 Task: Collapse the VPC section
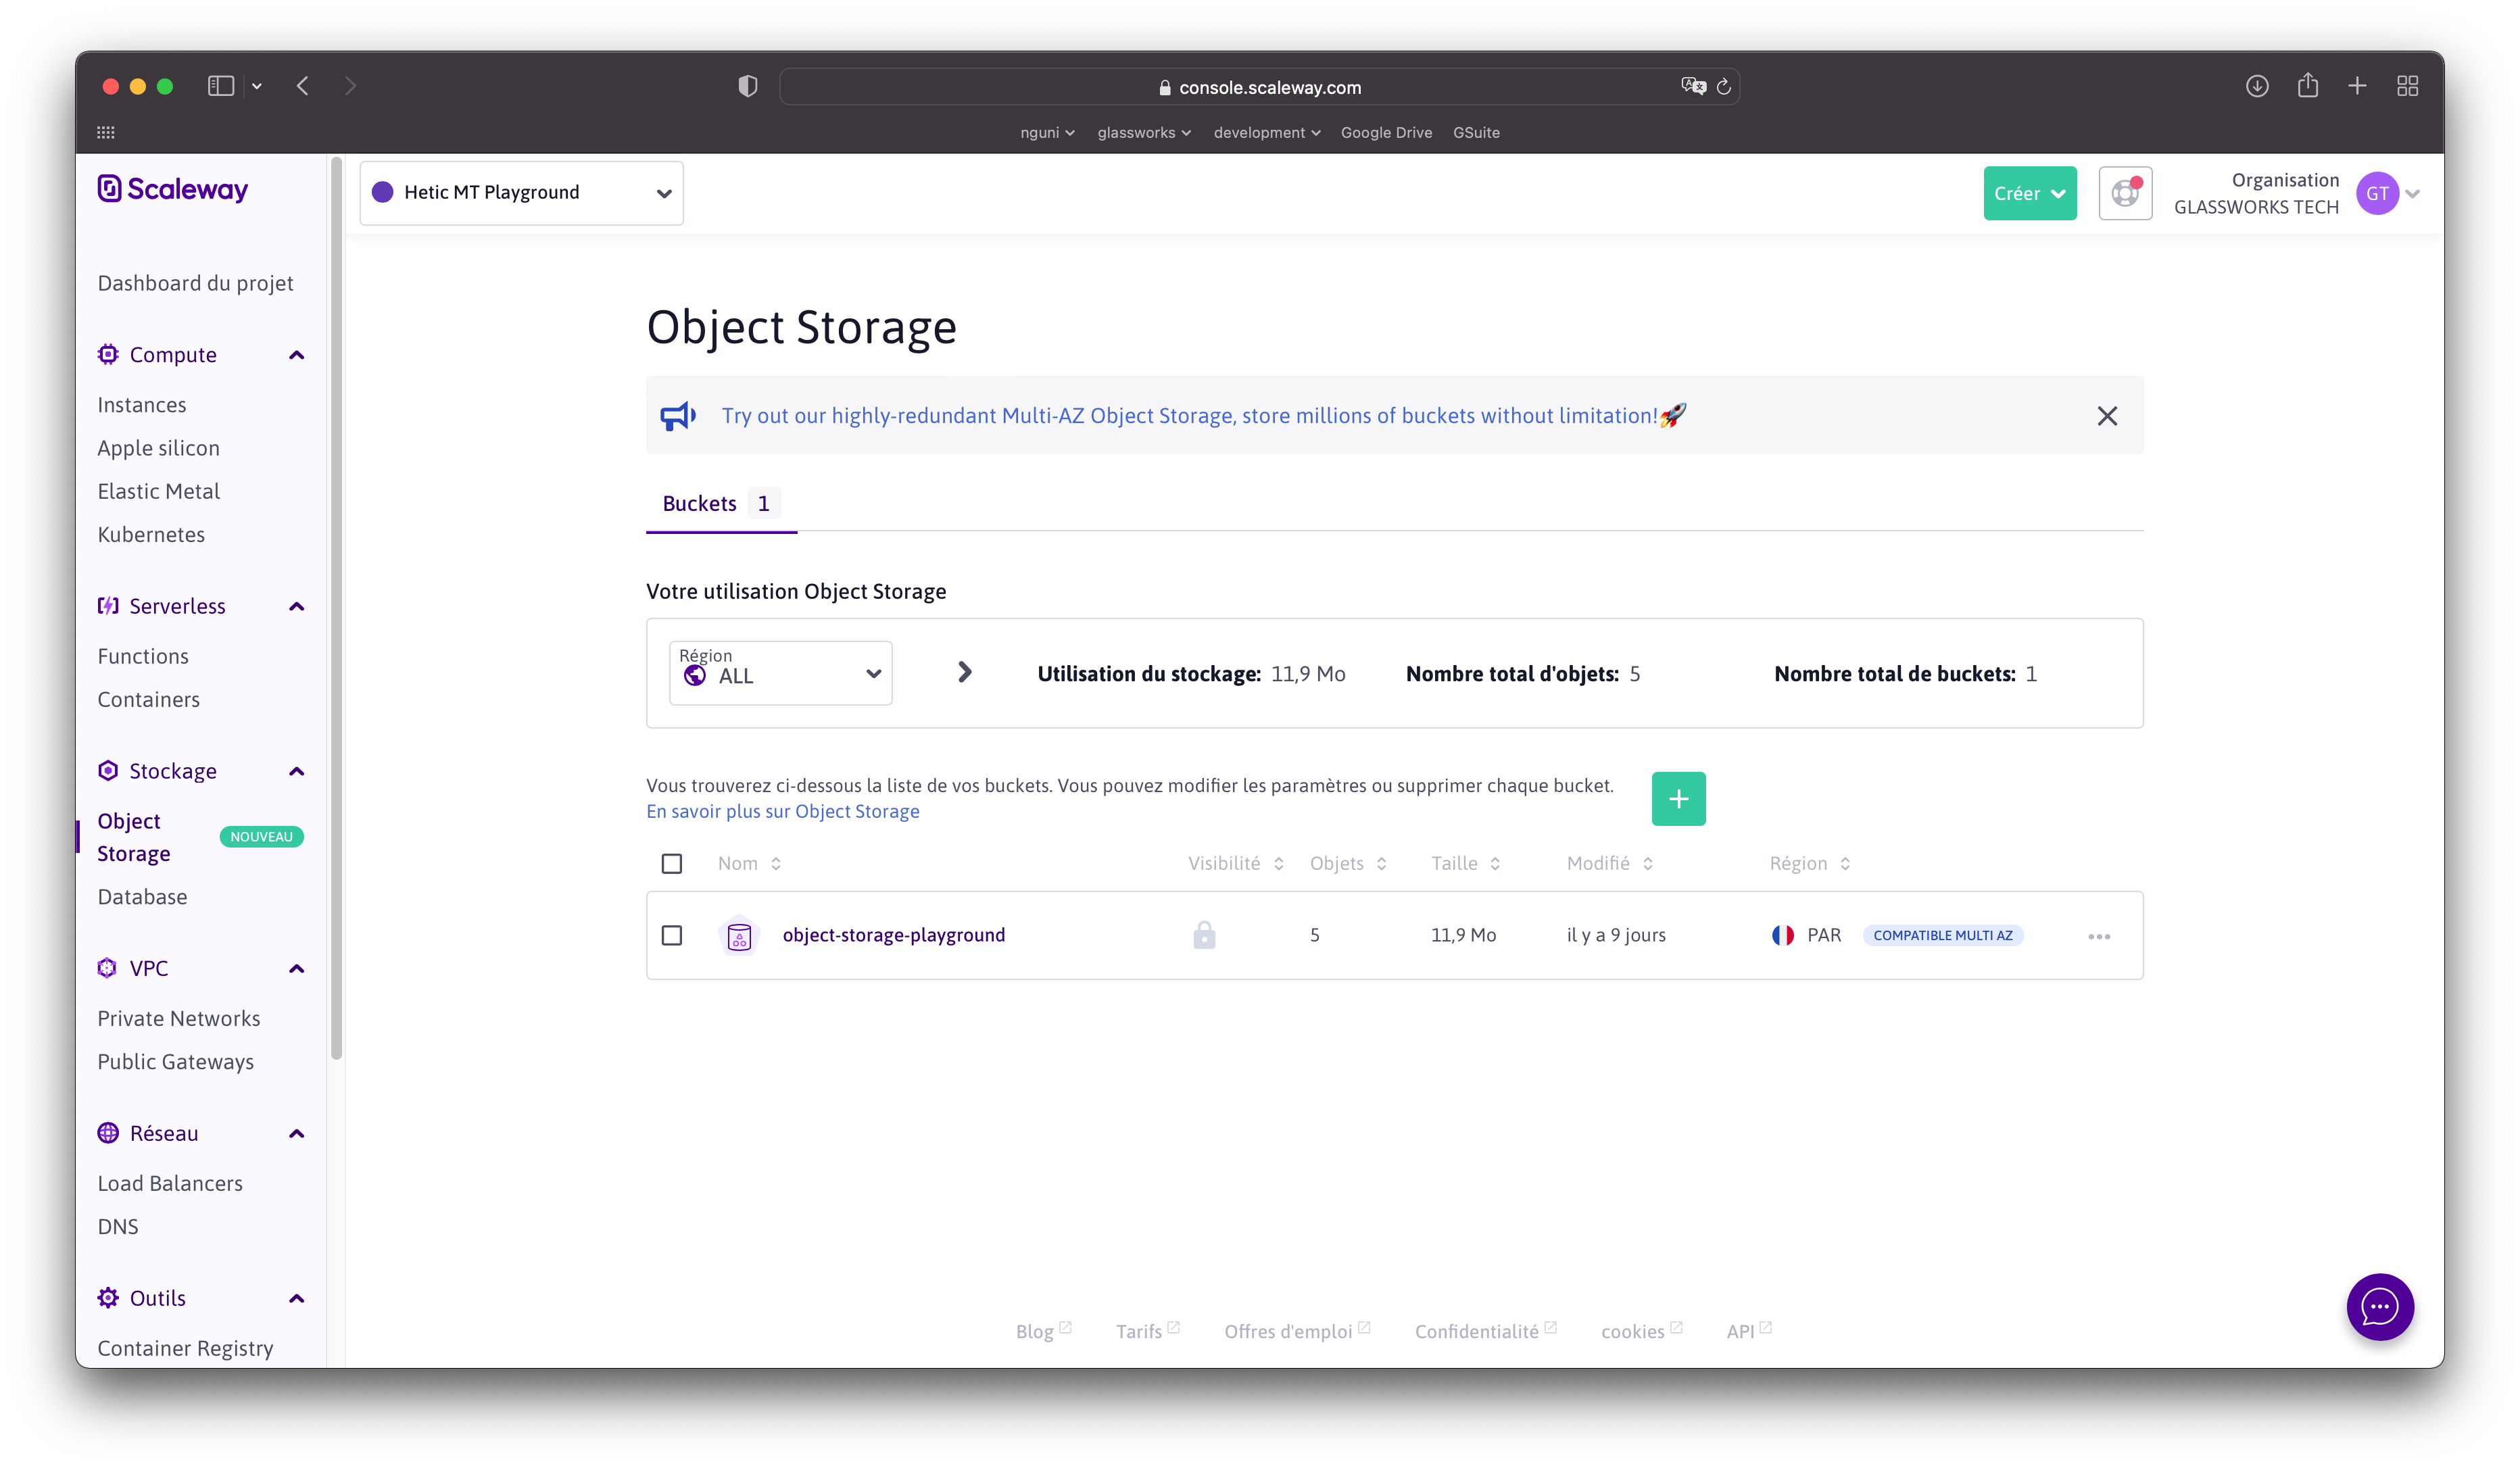(x=297, y=968)
